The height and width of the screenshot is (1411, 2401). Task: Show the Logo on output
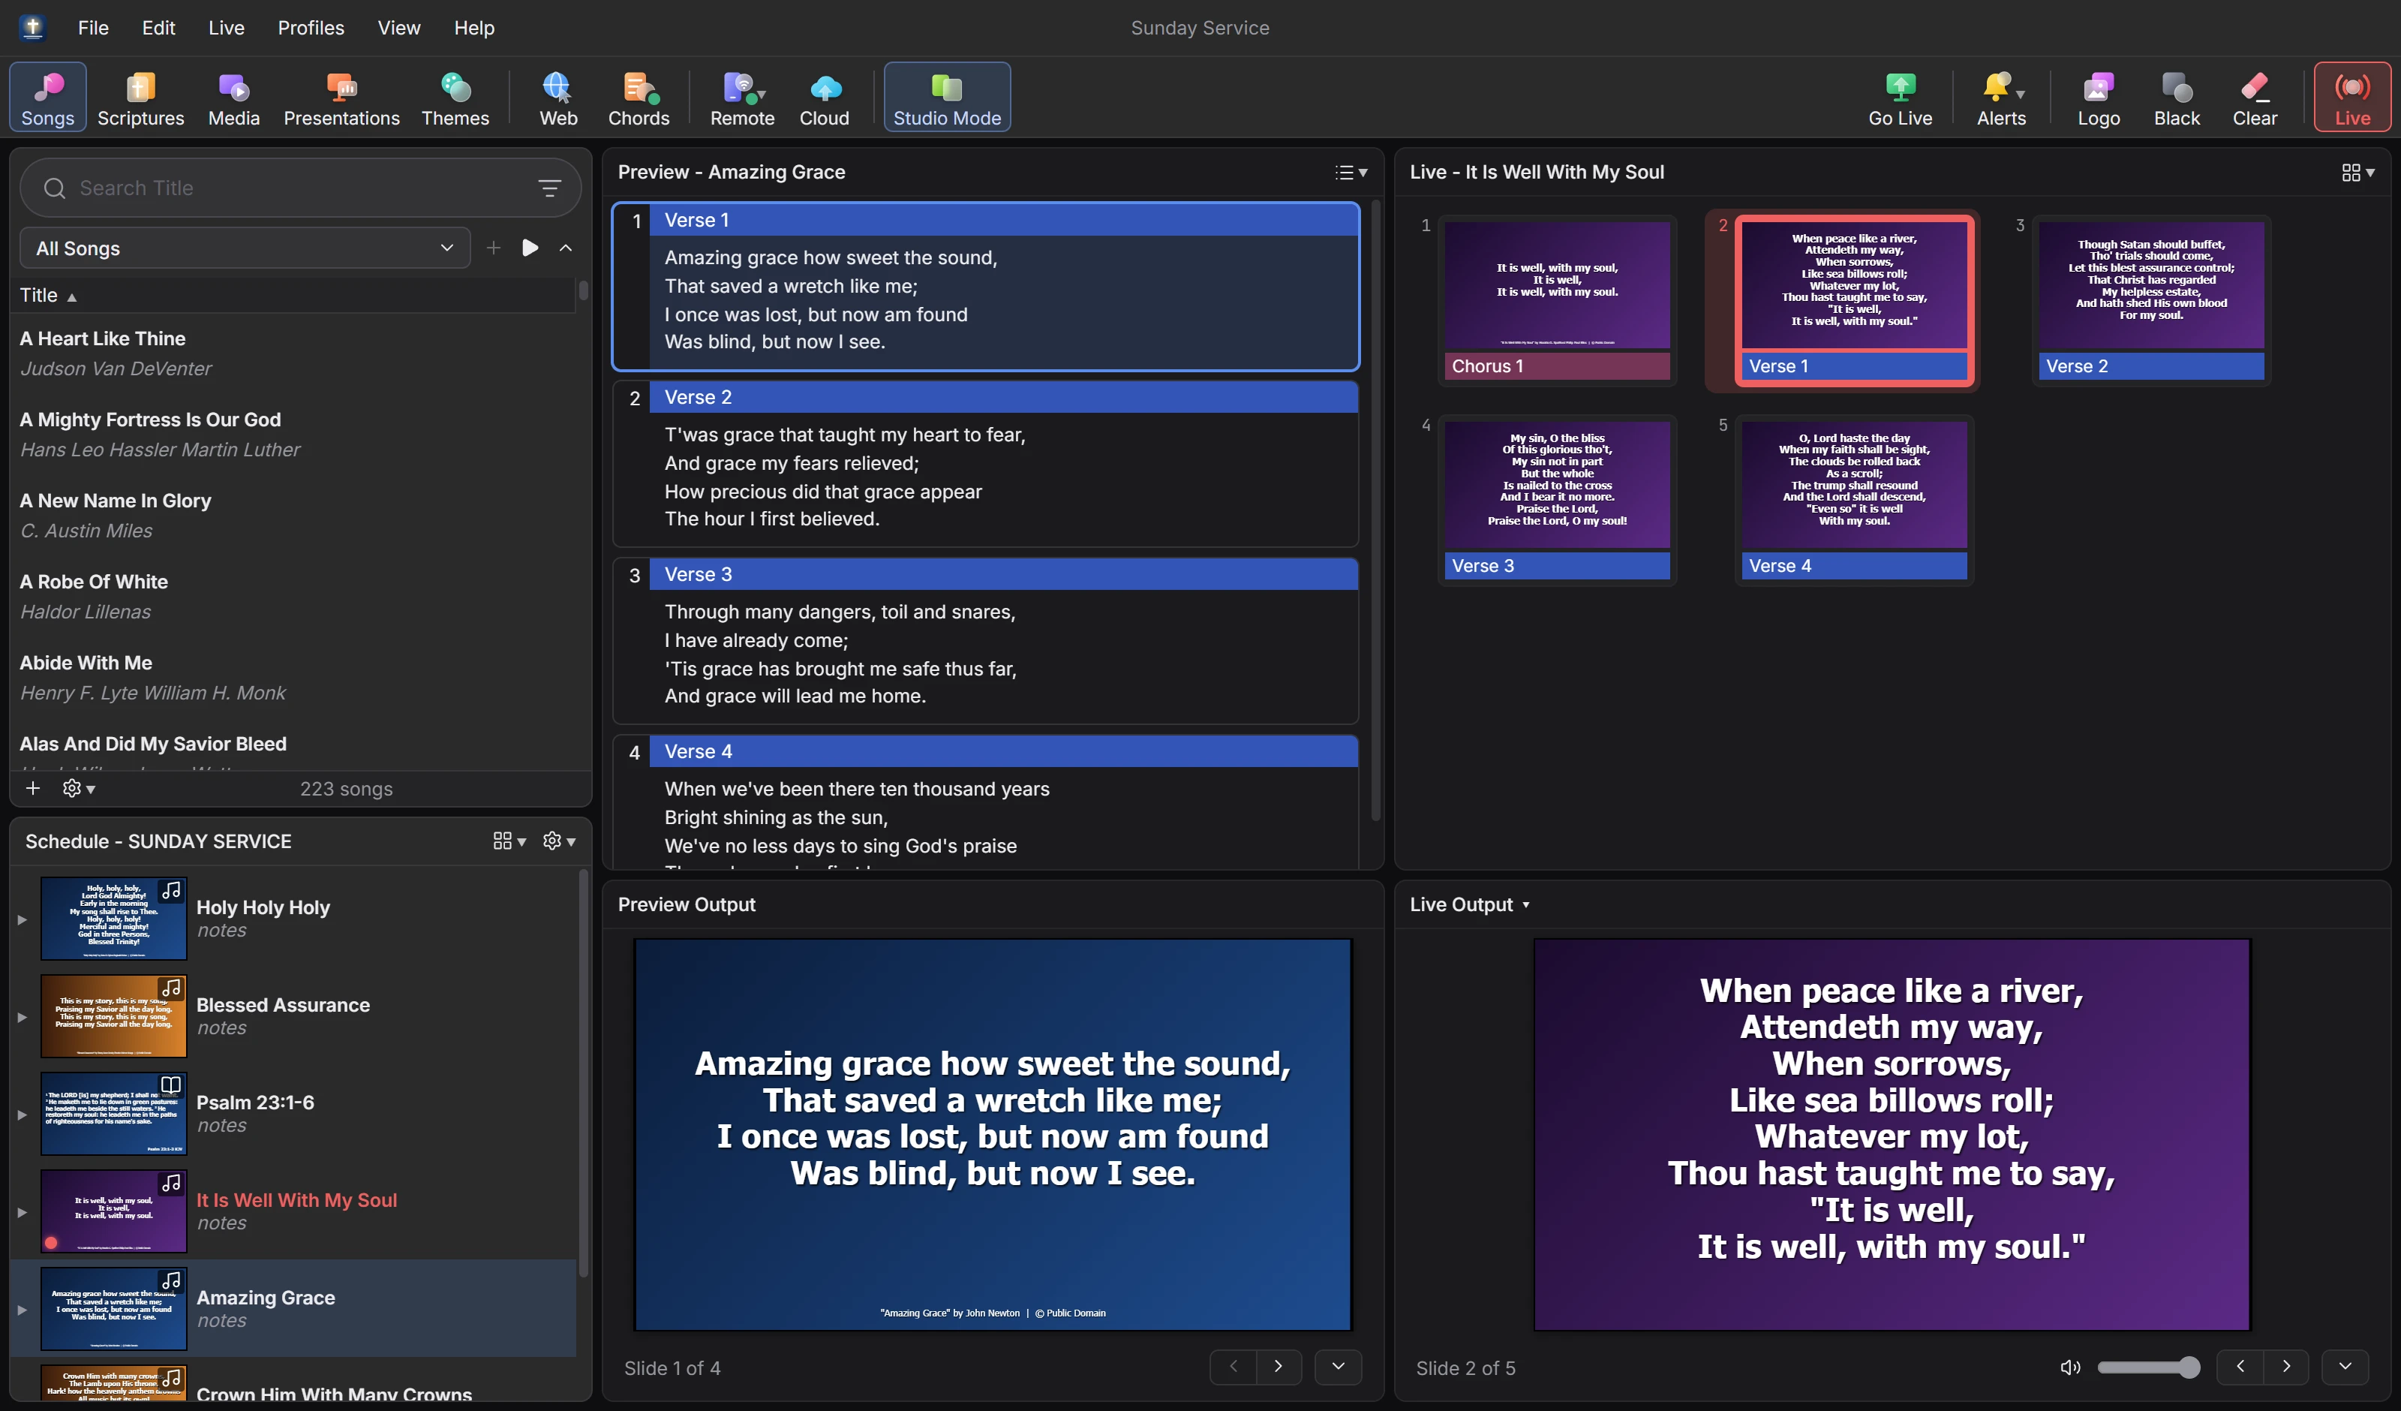[x=2098, y=98]
